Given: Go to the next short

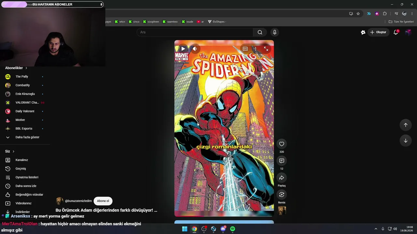Looking at the screenshot, I should [x=406, y=141].
